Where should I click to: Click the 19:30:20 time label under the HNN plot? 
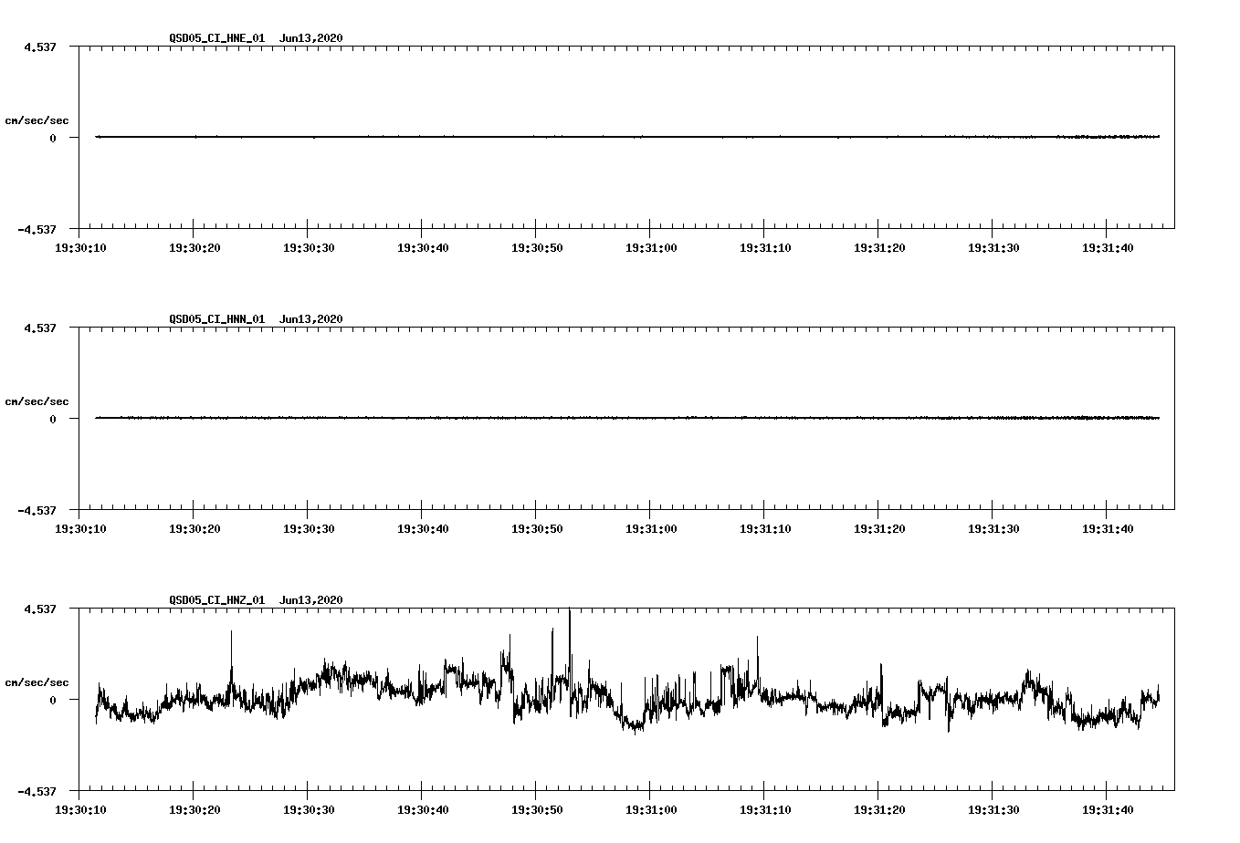[194, 528]
